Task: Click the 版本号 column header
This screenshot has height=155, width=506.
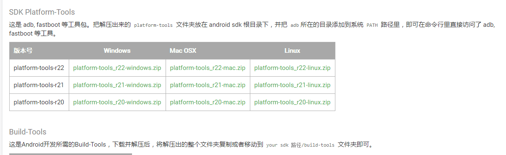Action: click(x=23, y=51)
